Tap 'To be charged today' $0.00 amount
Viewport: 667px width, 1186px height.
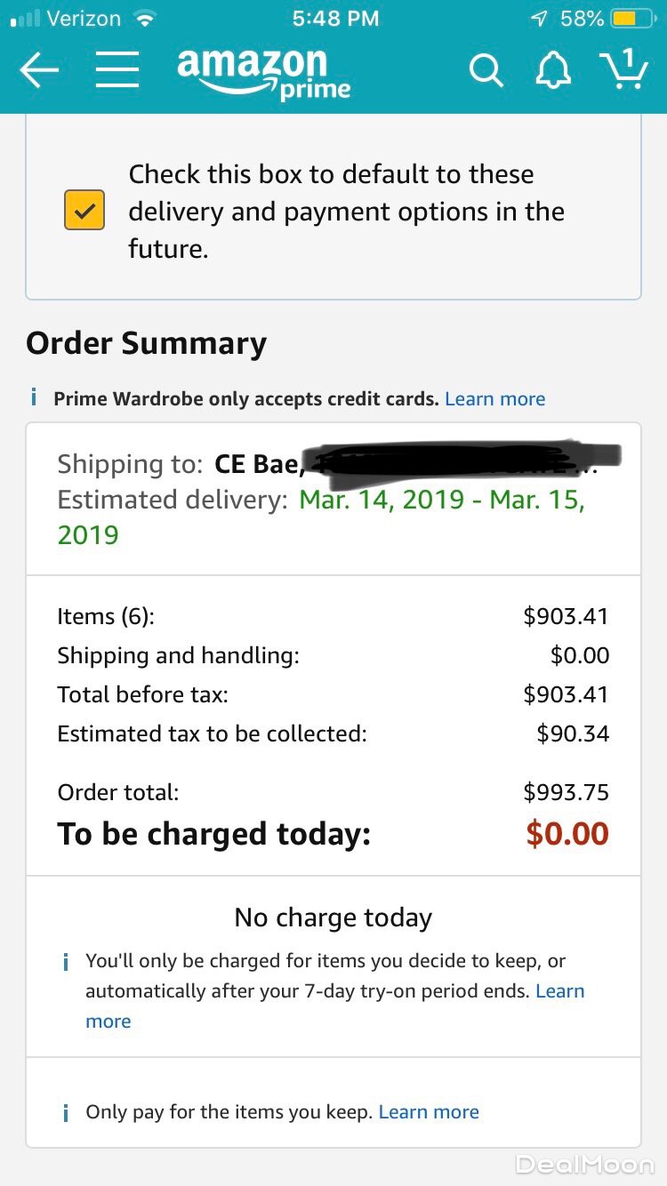(567, 834)
